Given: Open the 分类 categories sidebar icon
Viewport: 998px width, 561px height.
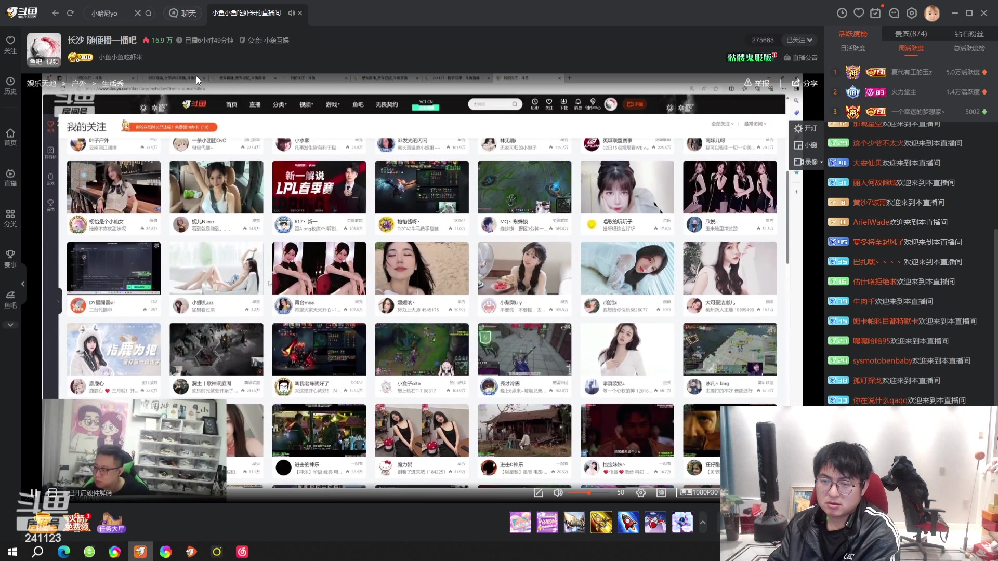Looking at the screenshot, I should click(10, 217).
